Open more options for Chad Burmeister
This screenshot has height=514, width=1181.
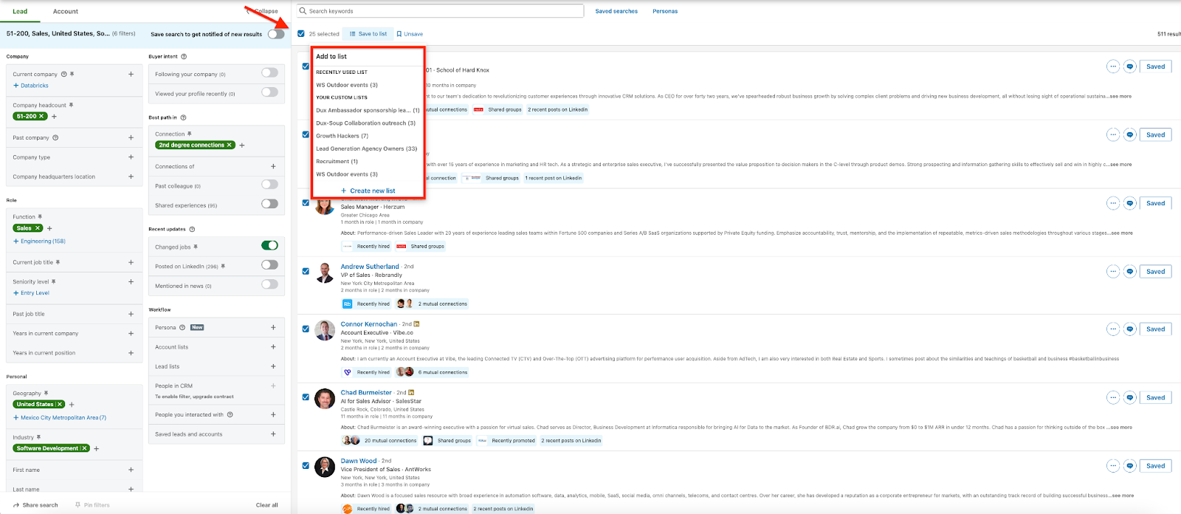(x=1113, y=397)
